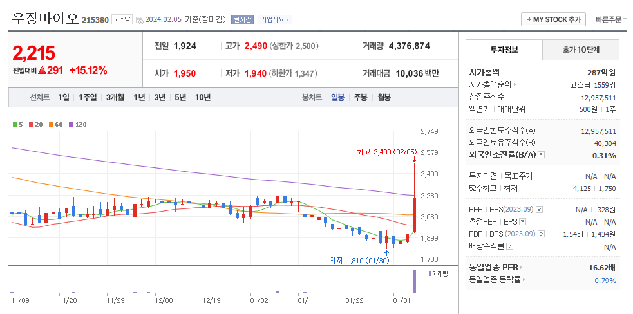Click the calendar icon beside the 2024.02.05 date

(140, 20)
